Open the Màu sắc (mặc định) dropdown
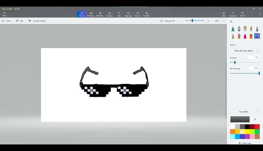This screenshot has height=151, width=263. pyautogui.click(x=245, y=51)
